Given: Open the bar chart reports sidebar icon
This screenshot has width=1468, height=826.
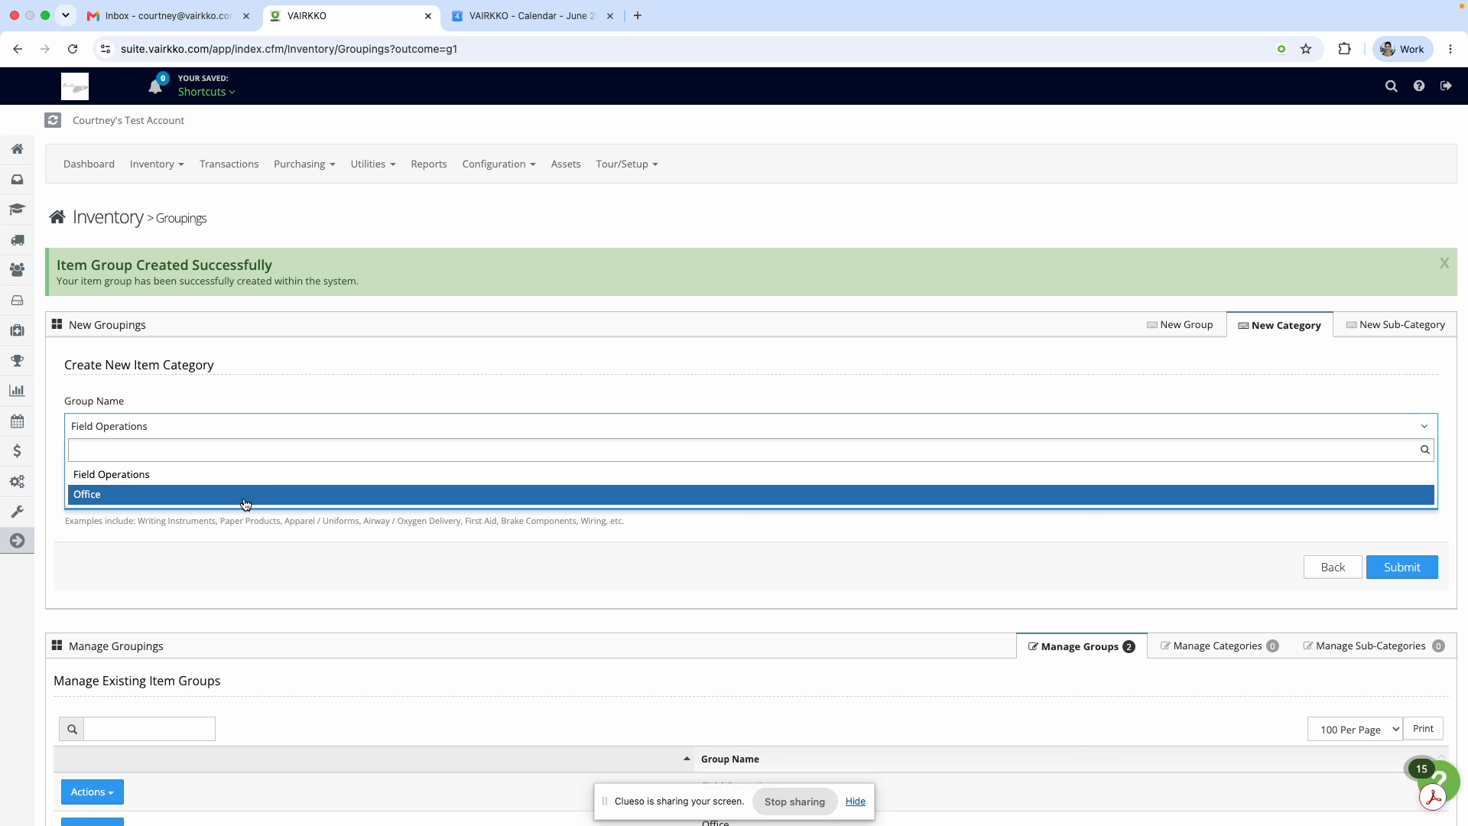Looking at the screenshot, I should point(17,391).
